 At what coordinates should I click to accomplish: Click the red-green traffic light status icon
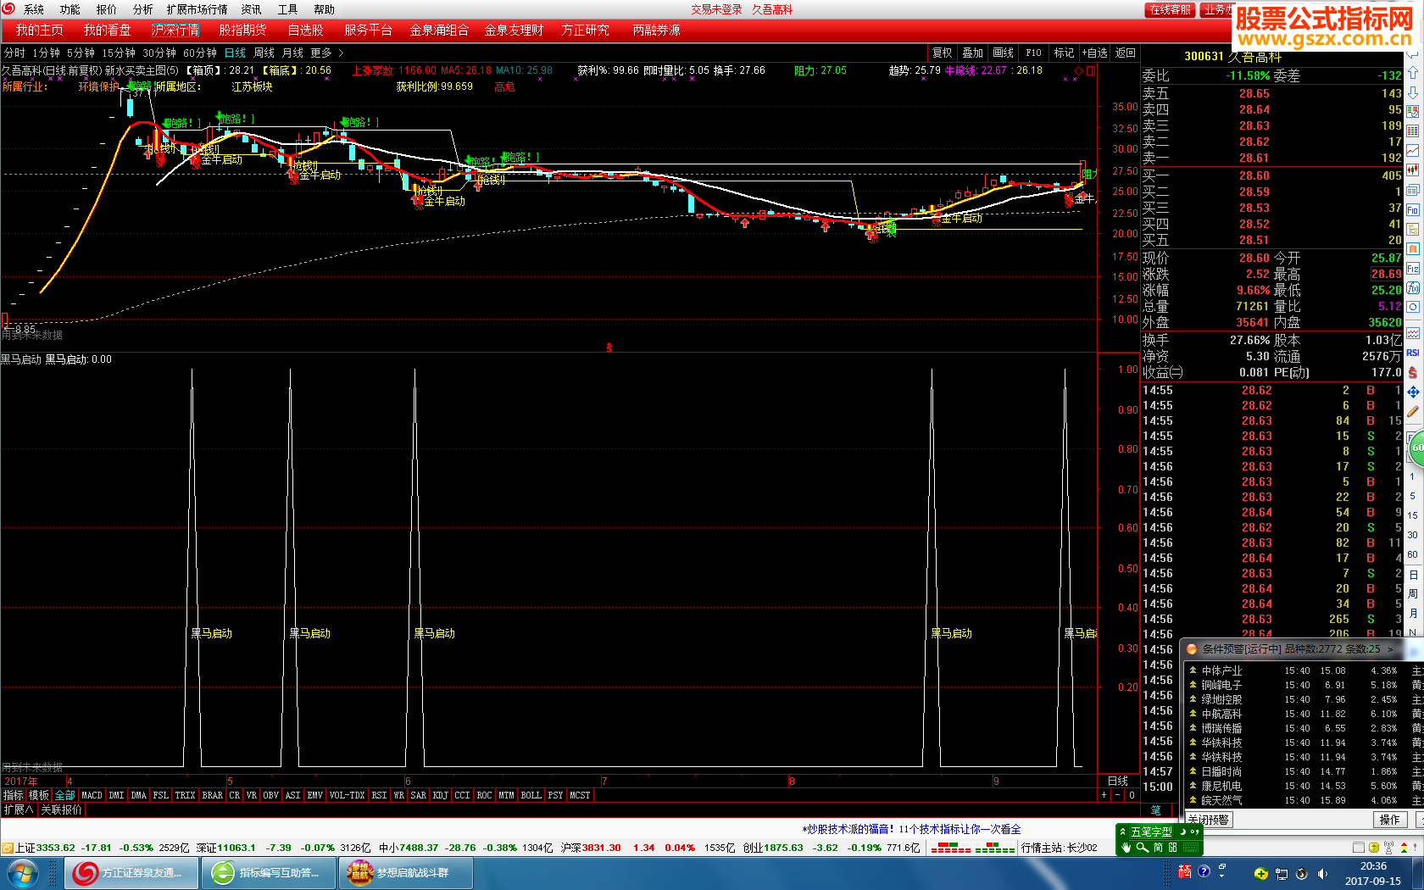[1405, 848]
